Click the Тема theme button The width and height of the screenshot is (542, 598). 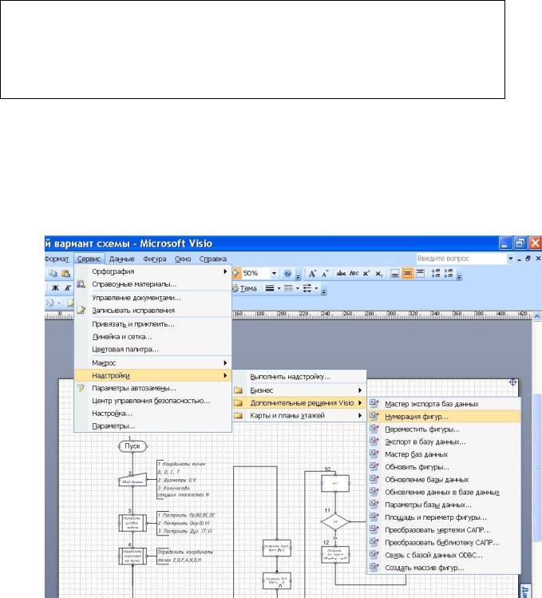pyautogui.click(x=245, y=288)
